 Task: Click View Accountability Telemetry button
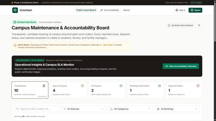[181, 66]
